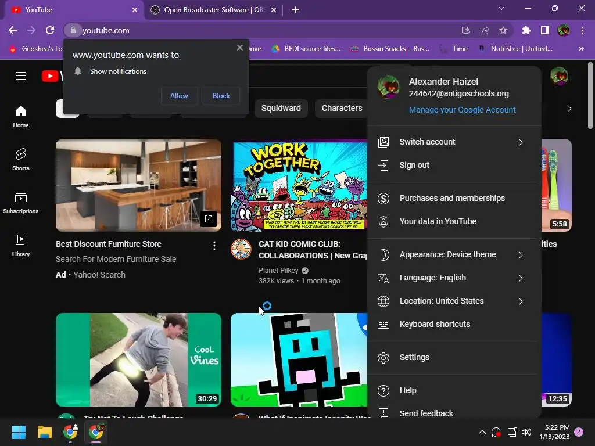Click the volume icon in system tray
The height and width of the screenshot is (446, 595).
526,432
